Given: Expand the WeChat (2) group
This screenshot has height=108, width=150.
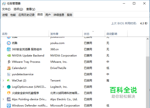Looking at the screenshot, I should click(3, 81).
